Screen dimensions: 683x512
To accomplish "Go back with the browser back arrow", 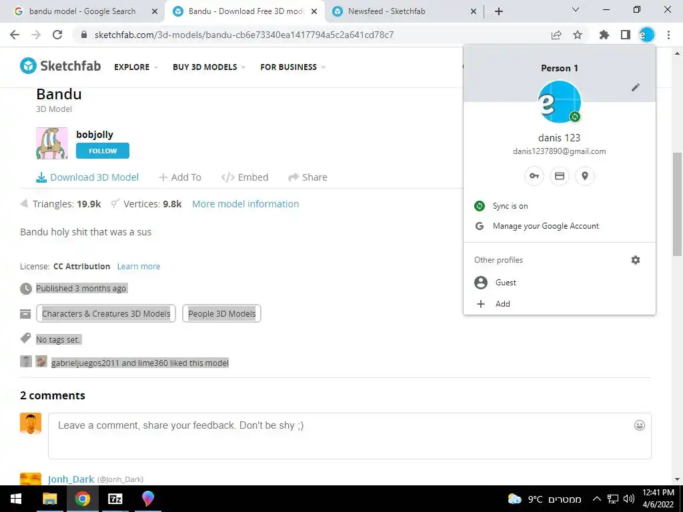I will tap(15, 35).
